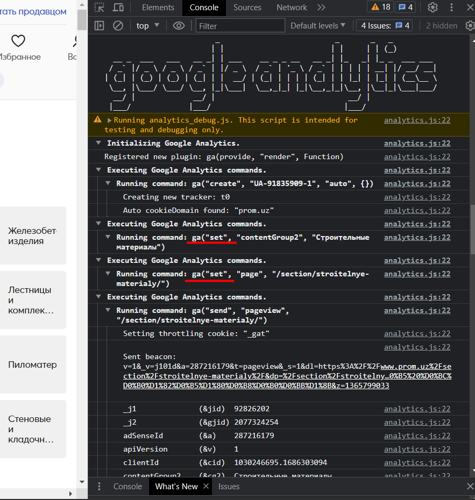Image resolution: width=475 pixels, height=500 pixels.
Task: Toggle the live expression eye icon
Action: (179, 25)
